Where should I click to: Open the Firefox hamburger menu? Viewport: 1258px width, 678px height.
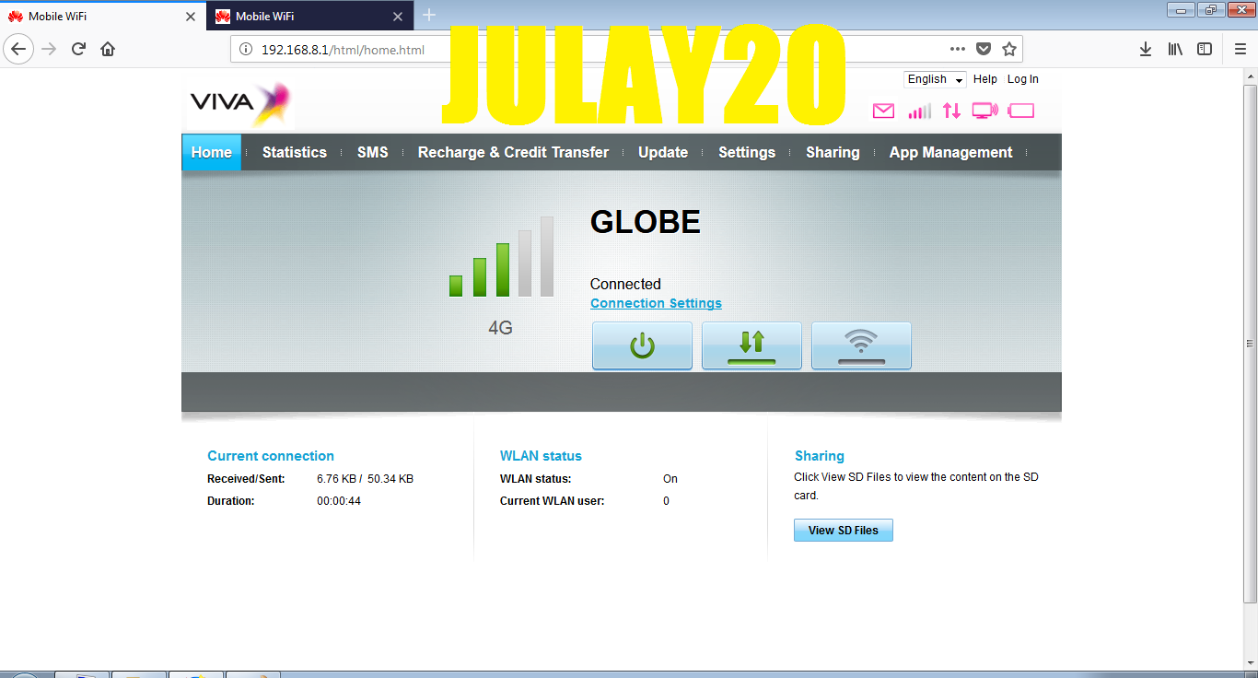[1240, 49]
